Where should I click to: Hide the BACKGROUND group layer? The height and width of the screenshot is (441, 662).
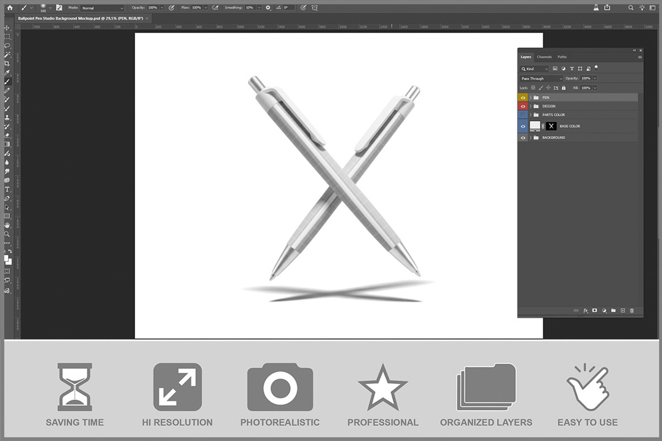click(523, 138)
